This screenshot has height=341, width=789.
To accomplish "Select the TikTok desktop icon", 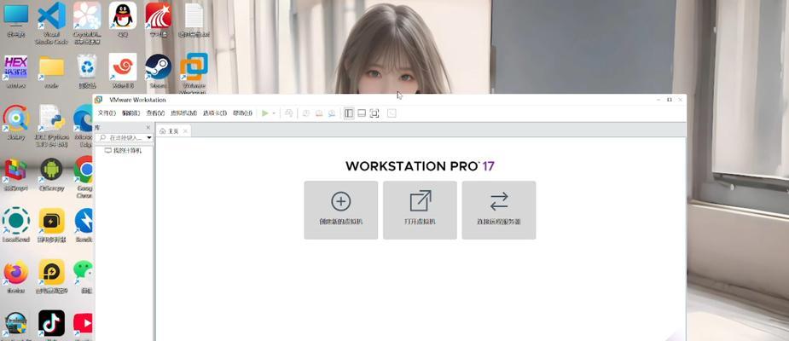I will coord(51,324).
